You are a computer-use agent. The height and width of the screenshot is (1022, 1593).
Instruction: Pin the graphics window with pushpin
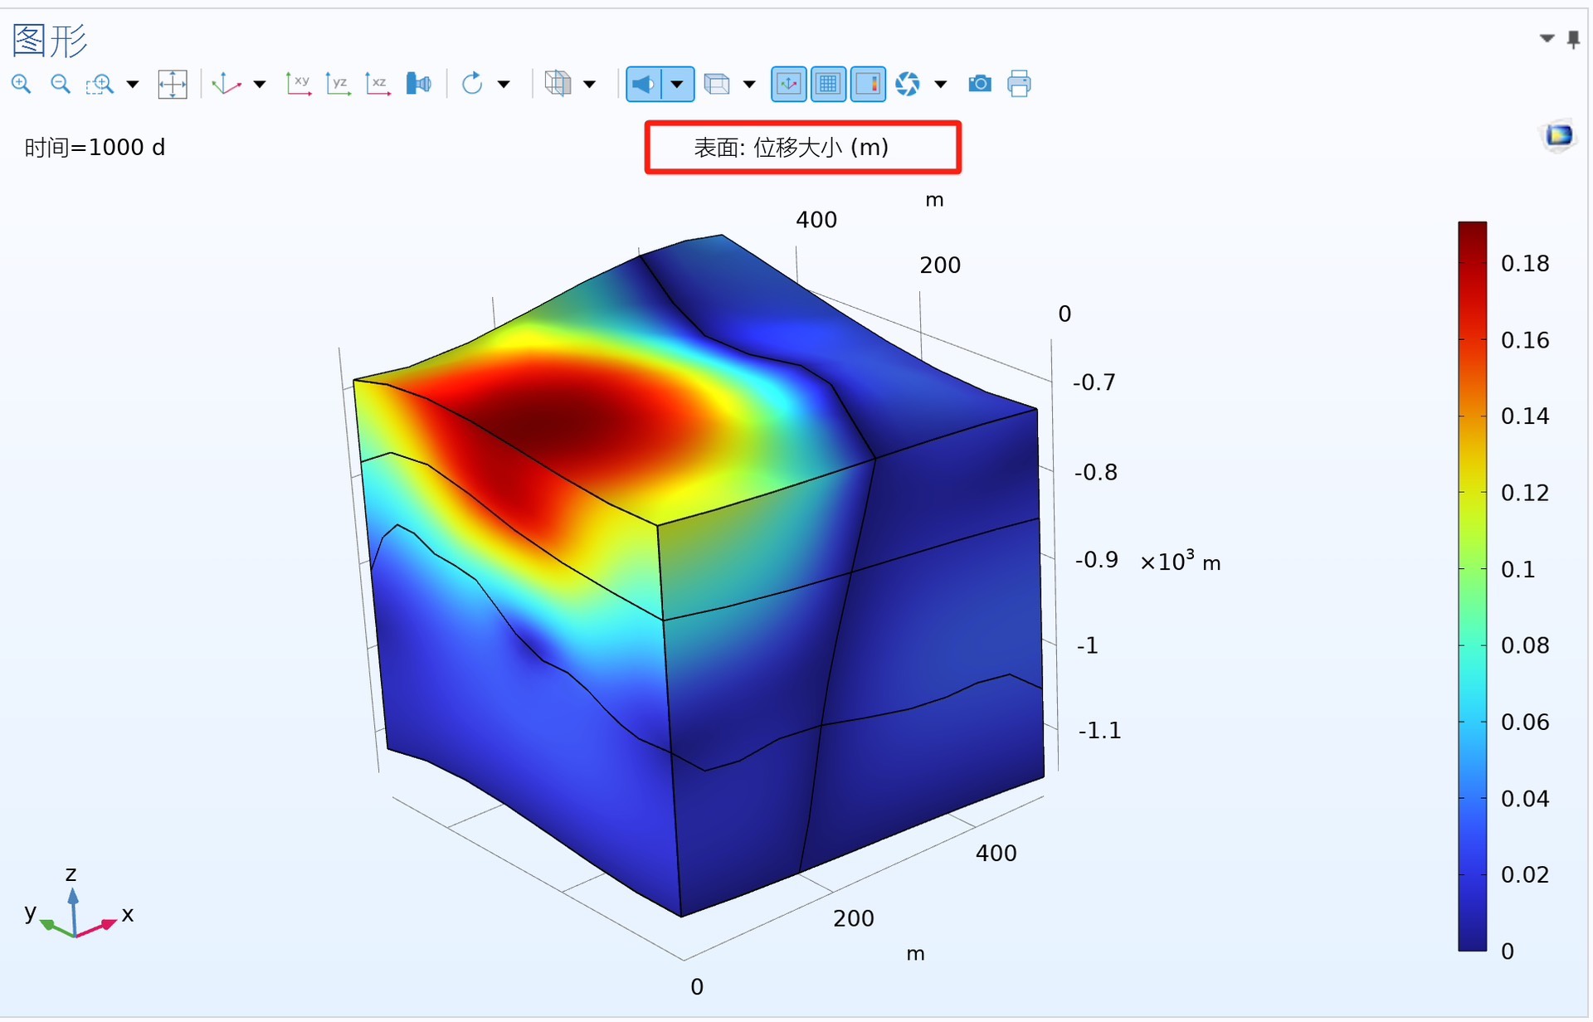[x=1573, y=39]
